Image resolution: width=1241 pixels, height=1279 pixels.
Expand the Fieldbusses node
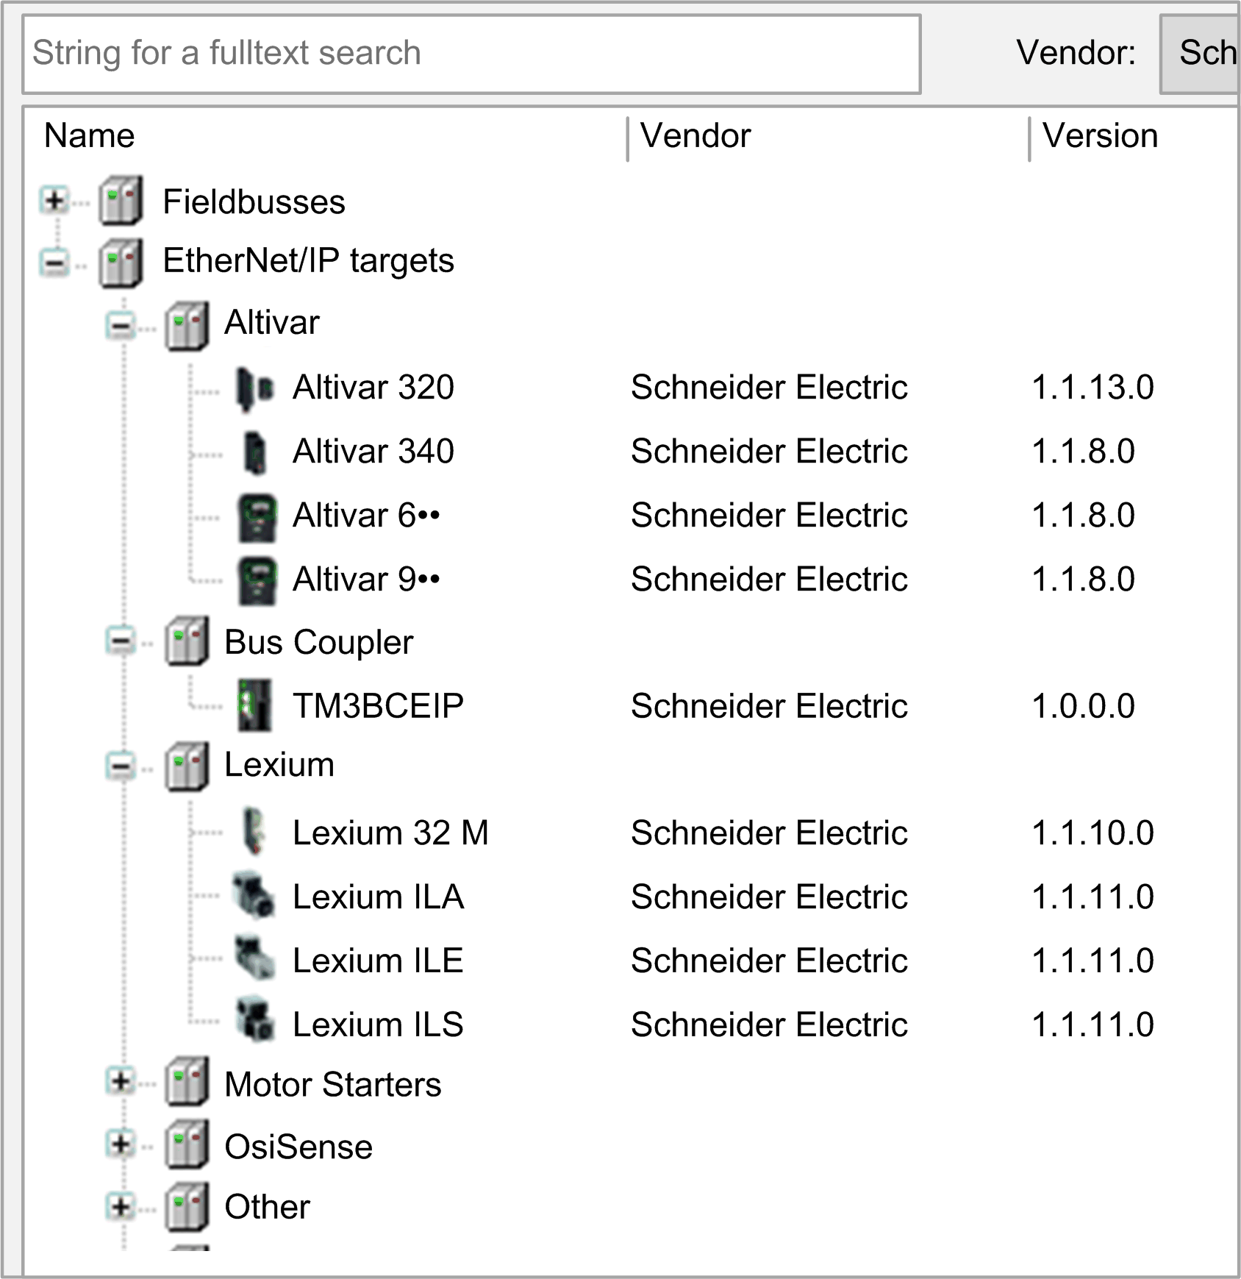(x=54, y=200)
